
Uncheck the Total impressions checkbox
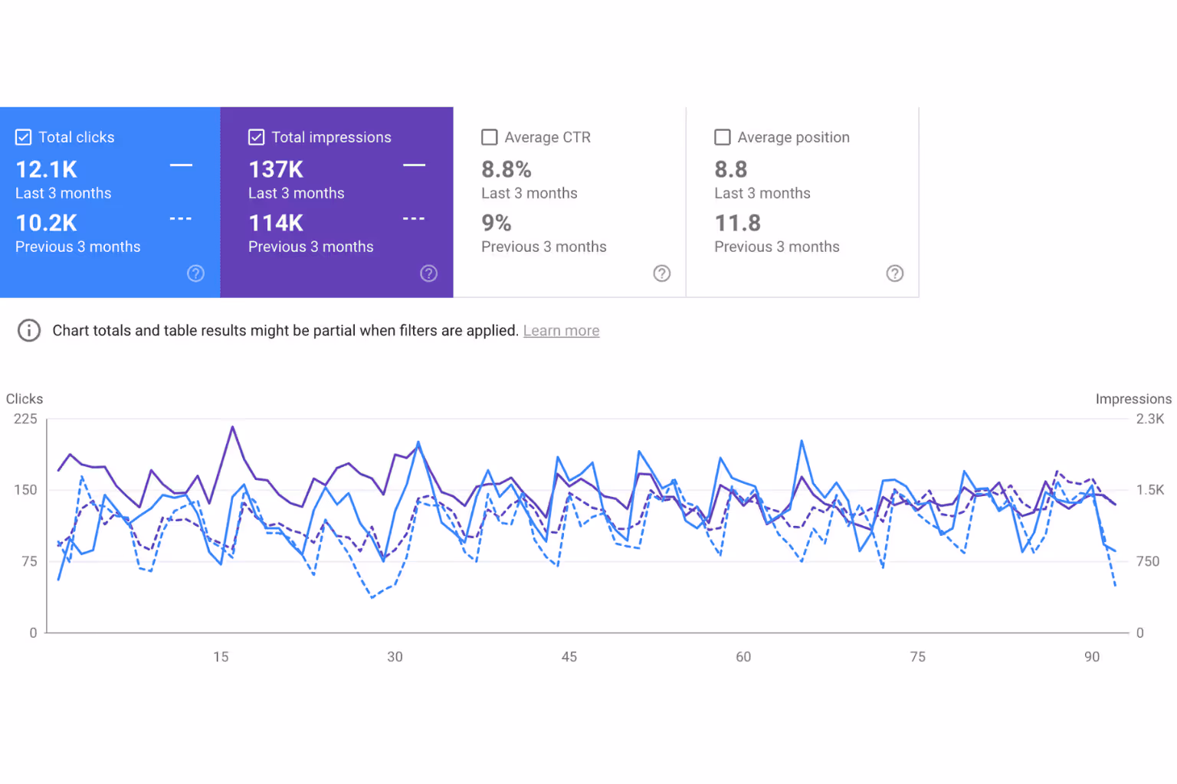257,137
